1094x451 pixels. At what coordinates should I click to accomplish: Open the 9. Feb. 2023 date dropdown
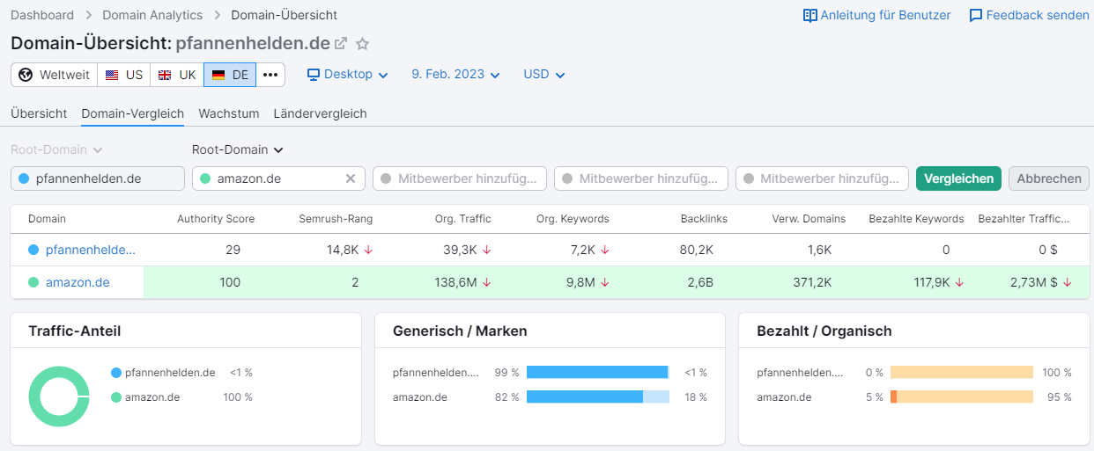coord(455,75)
